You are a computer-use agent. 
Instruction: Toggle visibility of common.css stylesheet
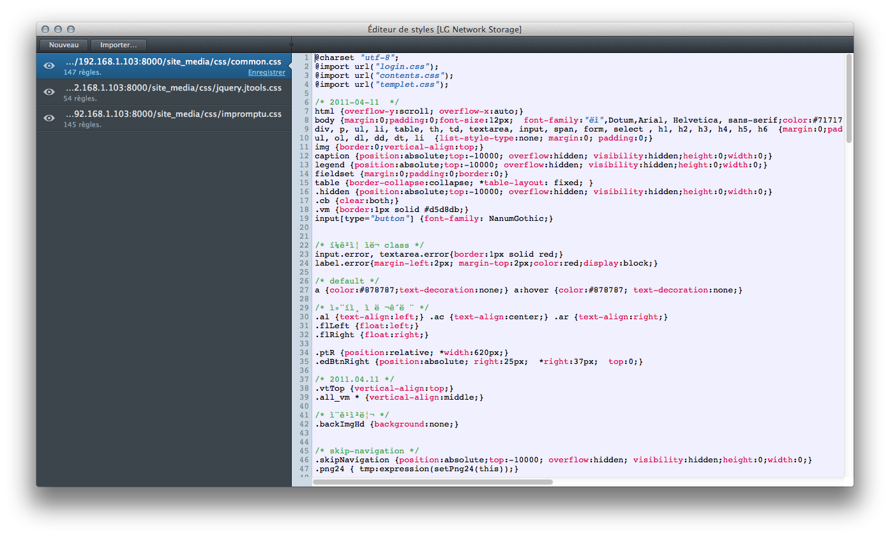point(49,66)
